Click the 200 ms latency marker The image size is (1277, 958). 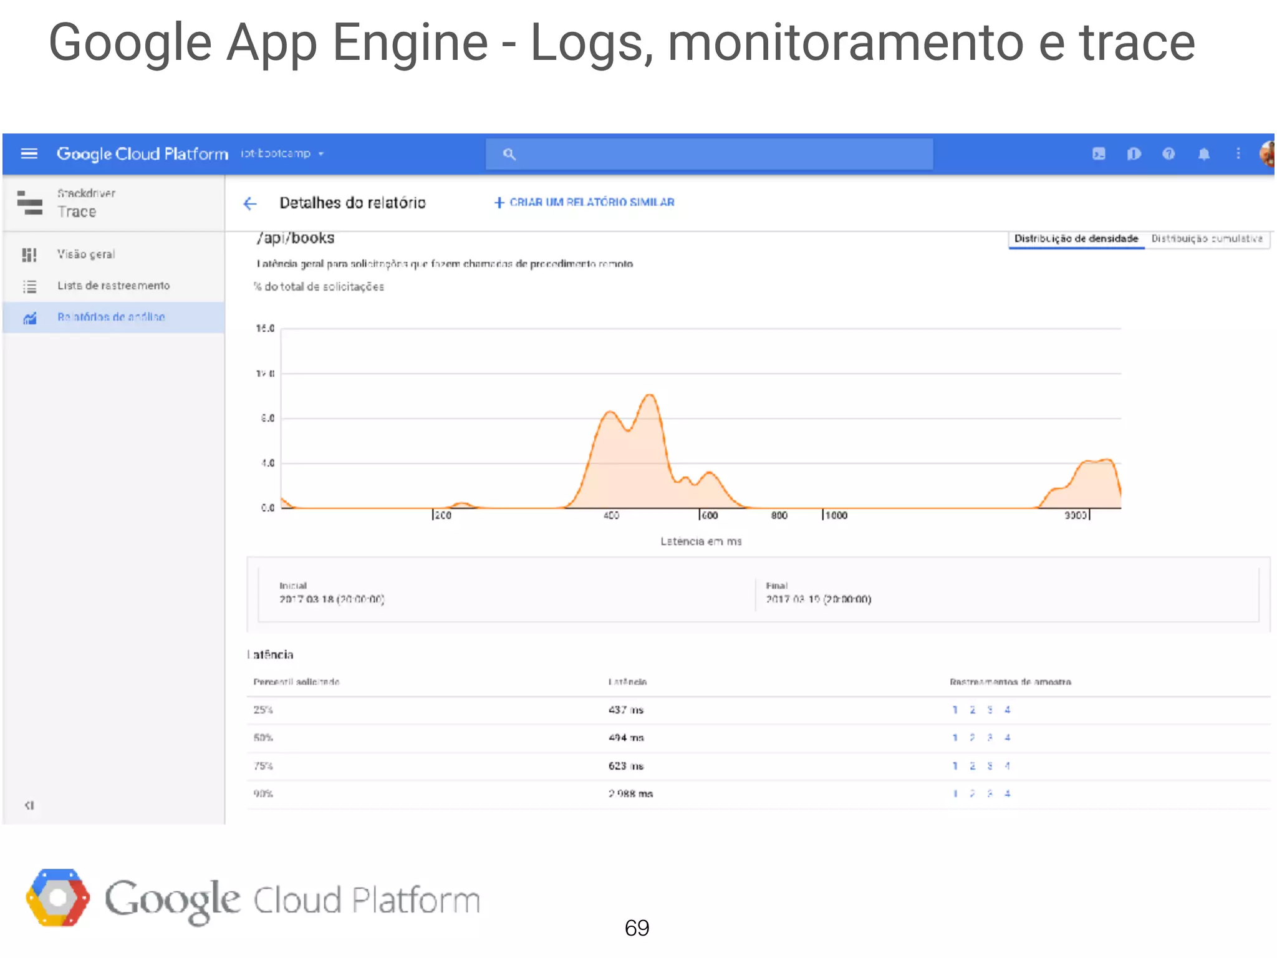coord(441,515)
